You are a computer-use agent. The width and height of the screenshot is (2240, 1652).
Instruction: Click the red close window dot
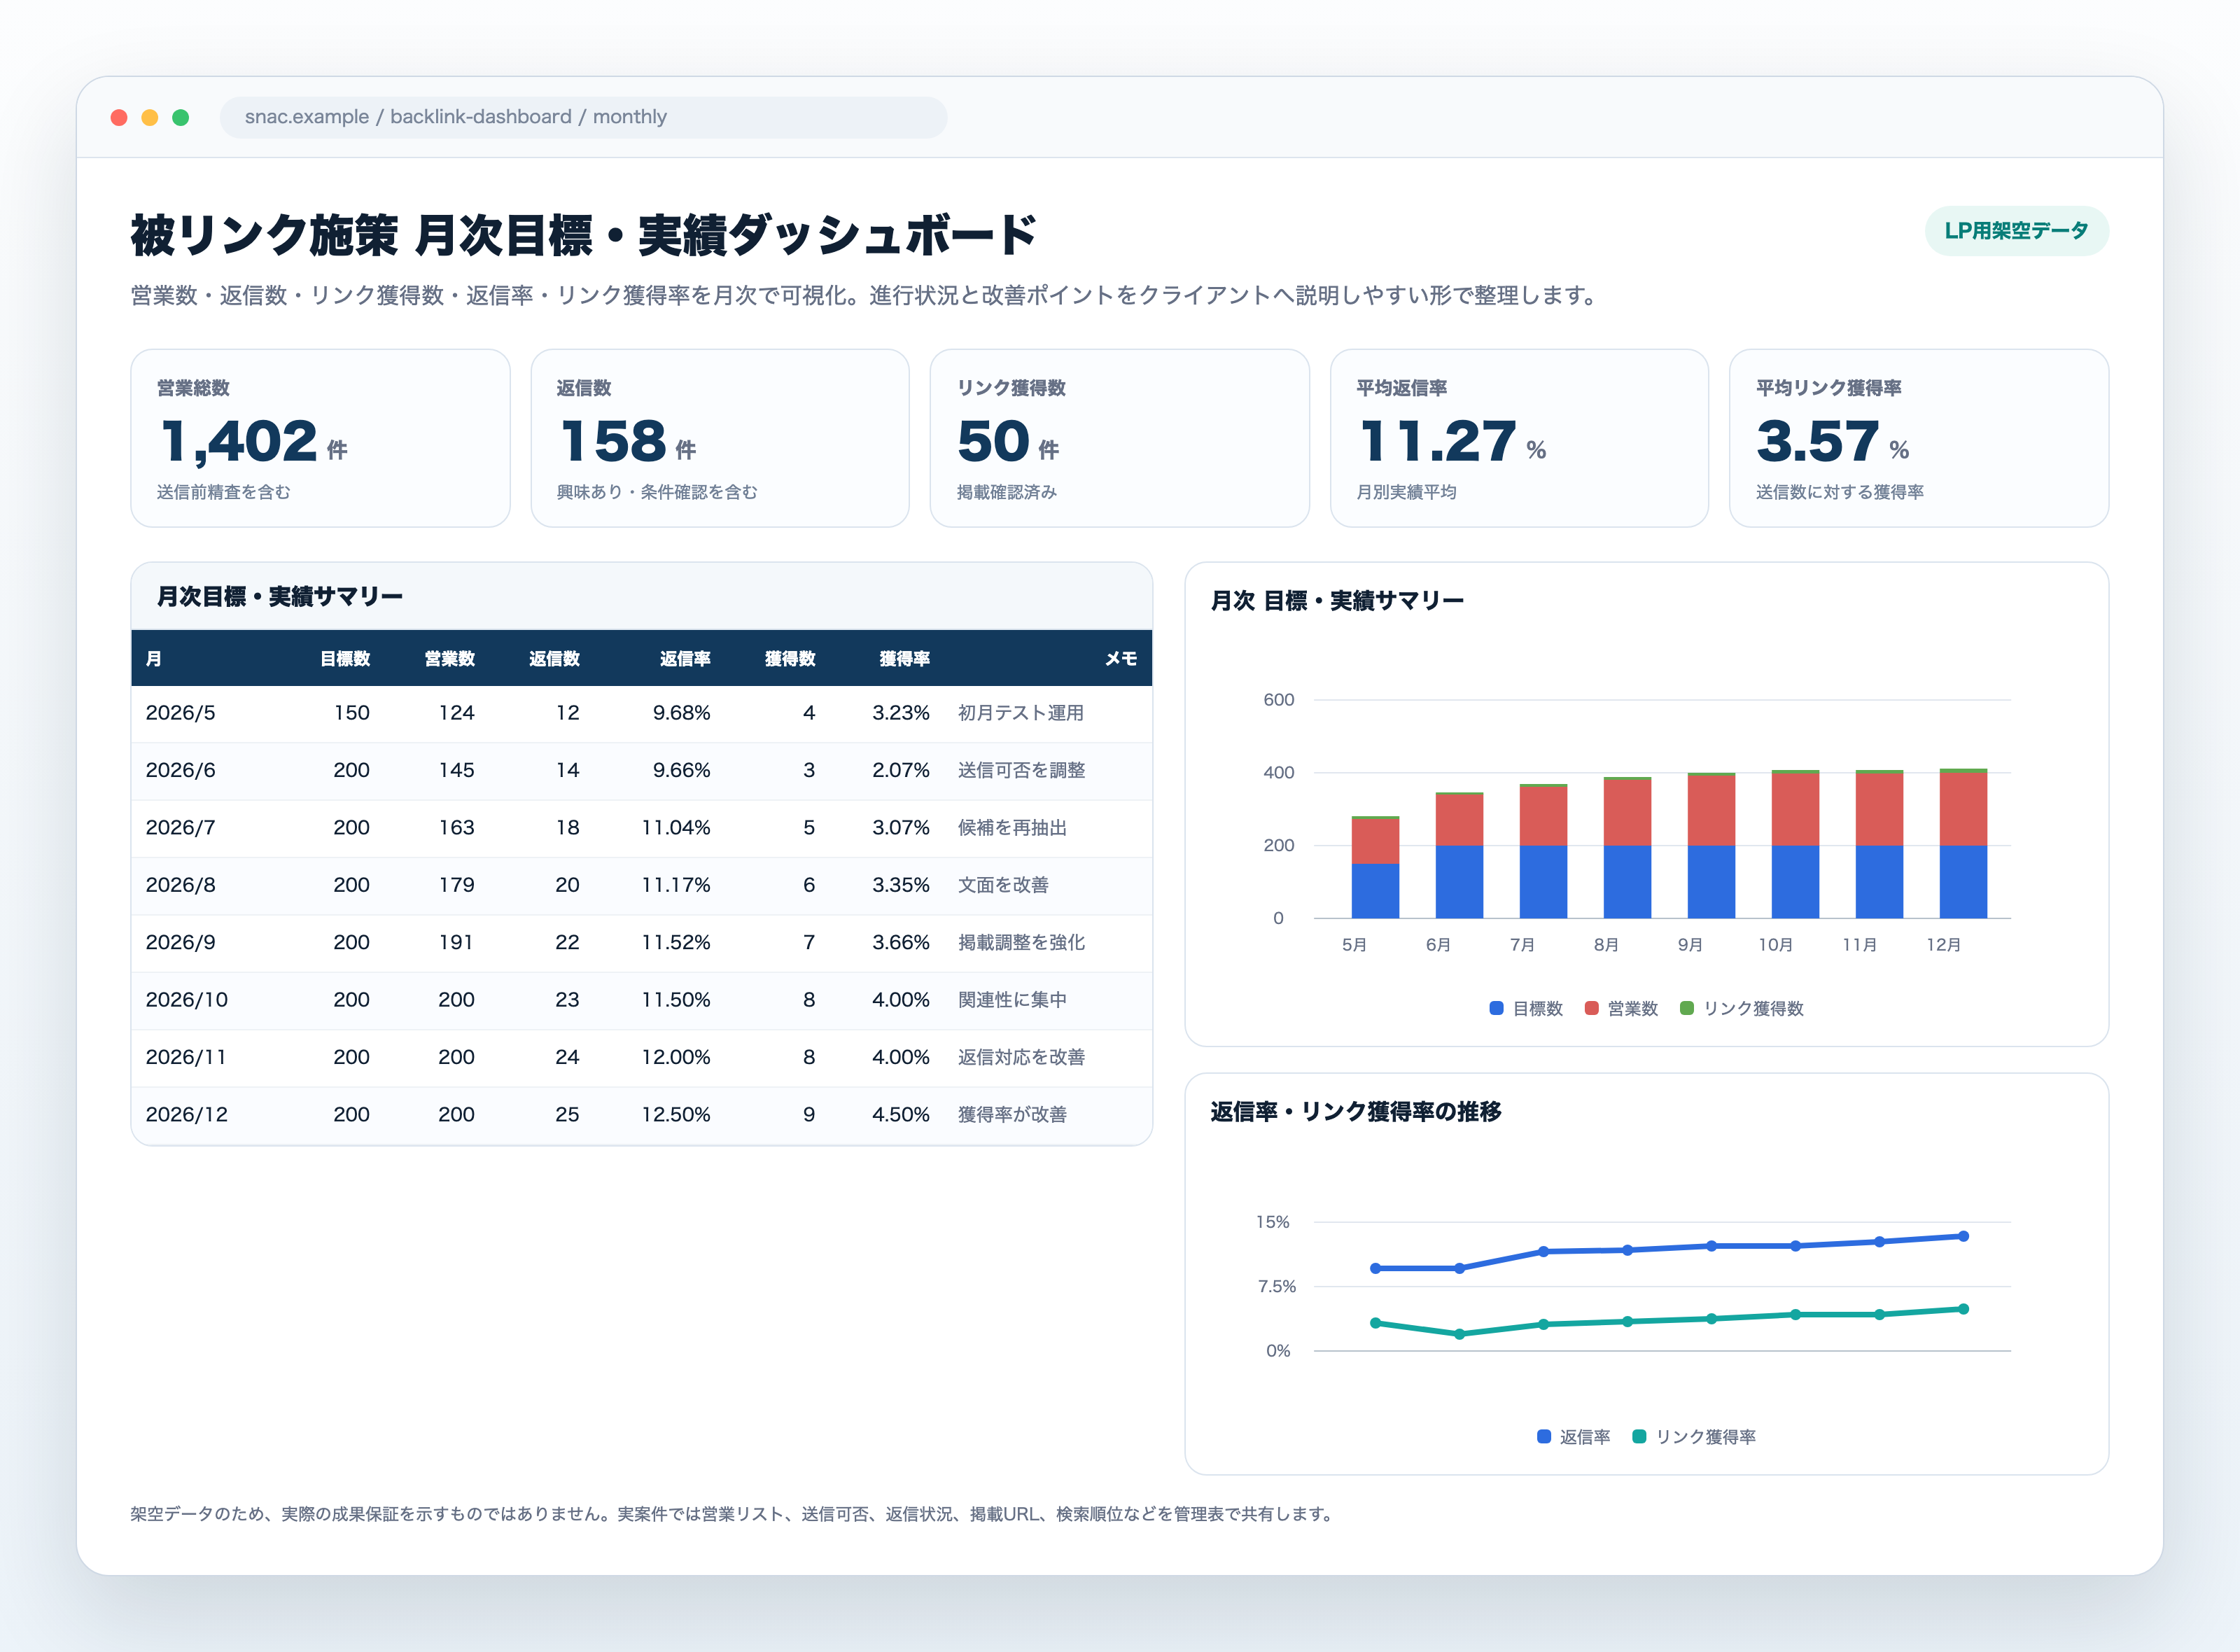[119, 117]
